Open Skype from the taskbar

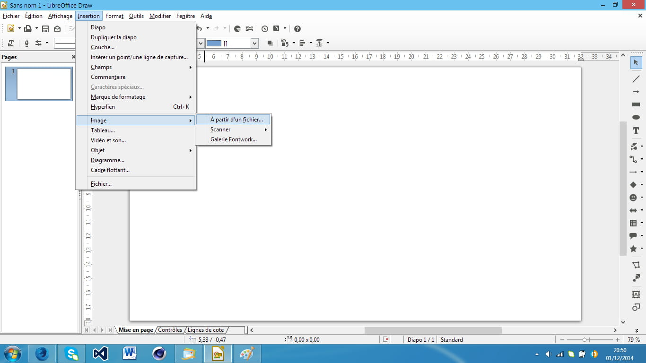click(71, 354)
